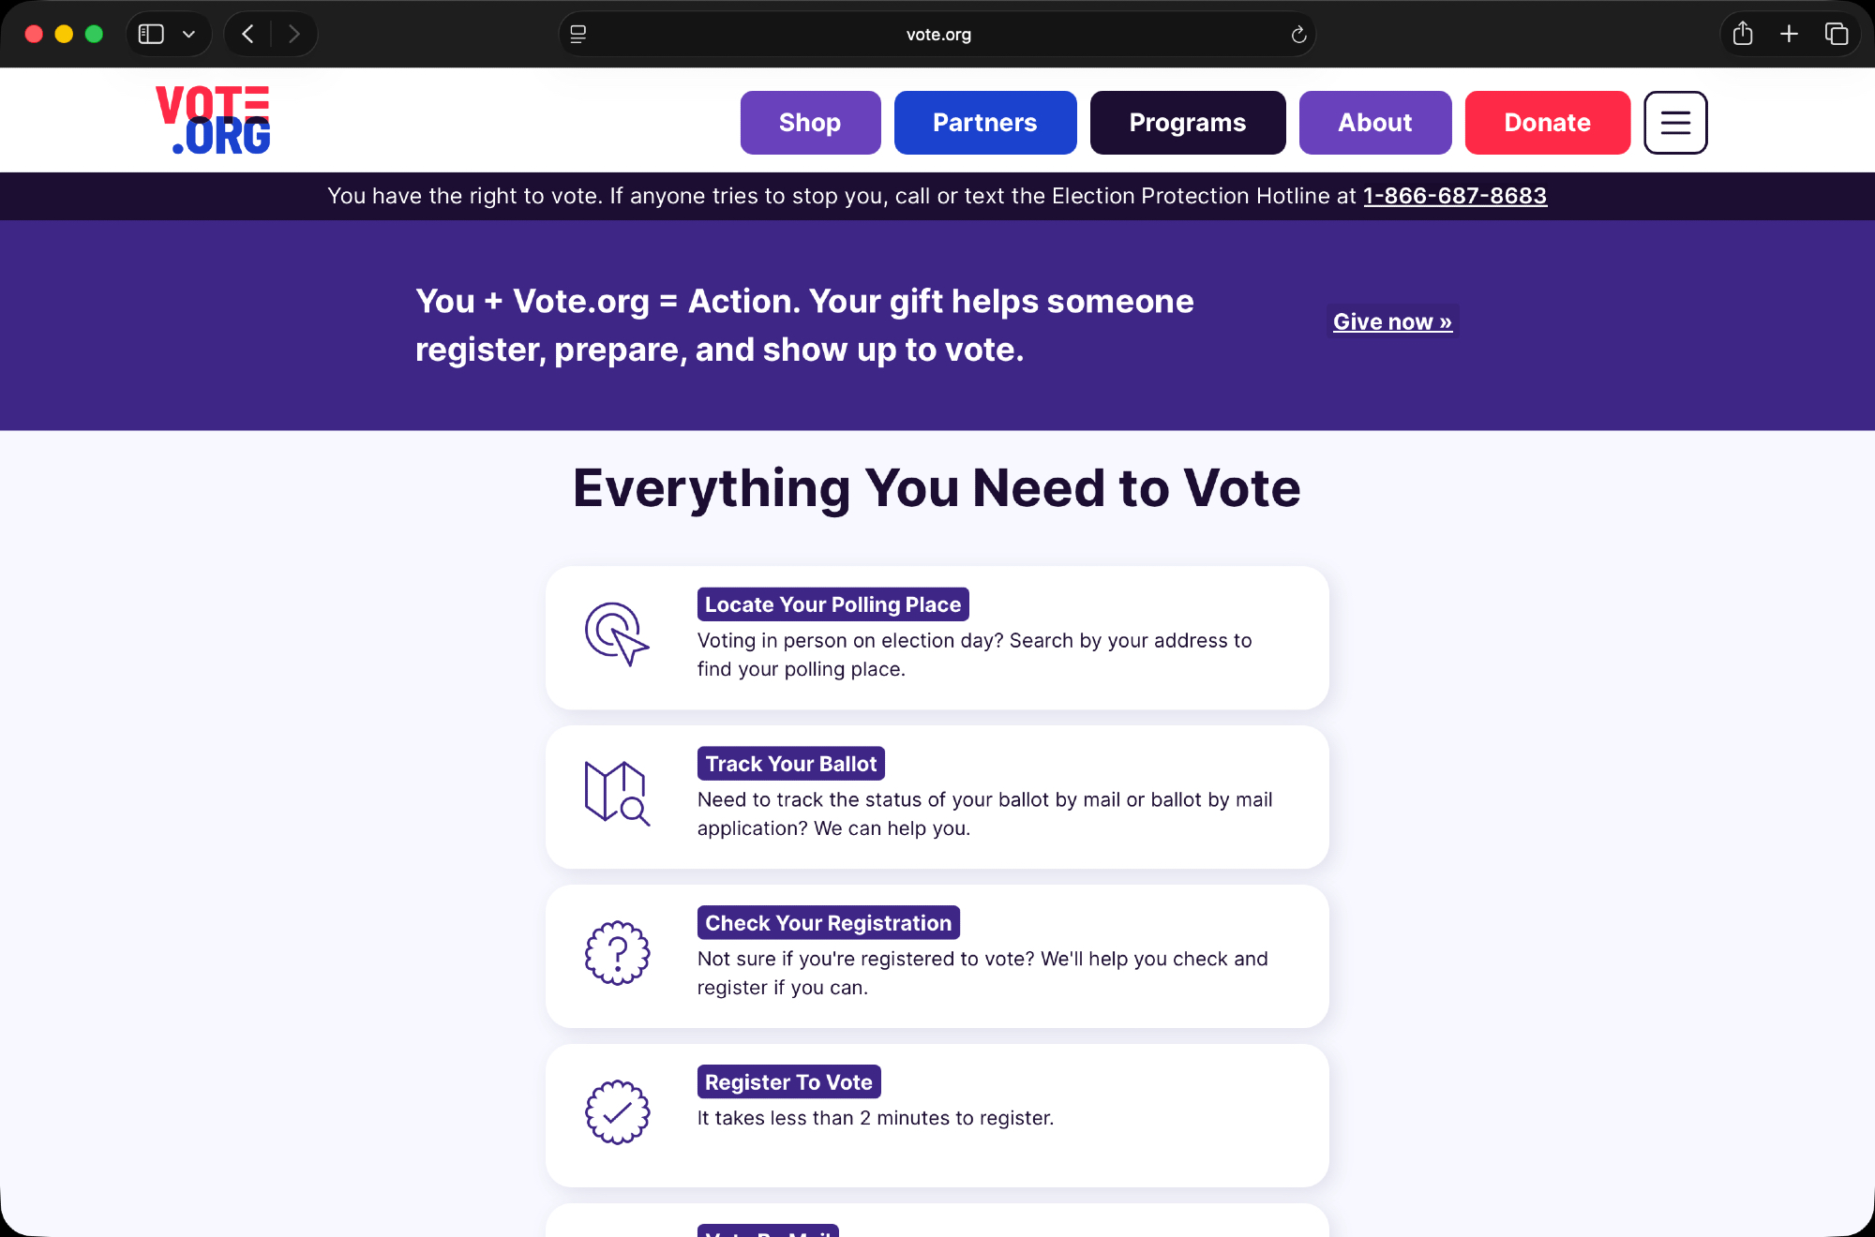The image size is (1875, 1237).
Task: Focus the vote.org address bar
Action: point(937,35)
